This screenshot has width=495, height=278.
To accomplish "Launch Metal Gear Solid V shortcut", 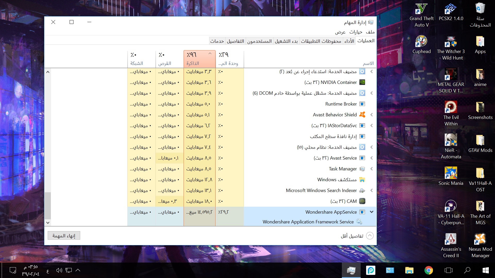I will tap(451, 81).
